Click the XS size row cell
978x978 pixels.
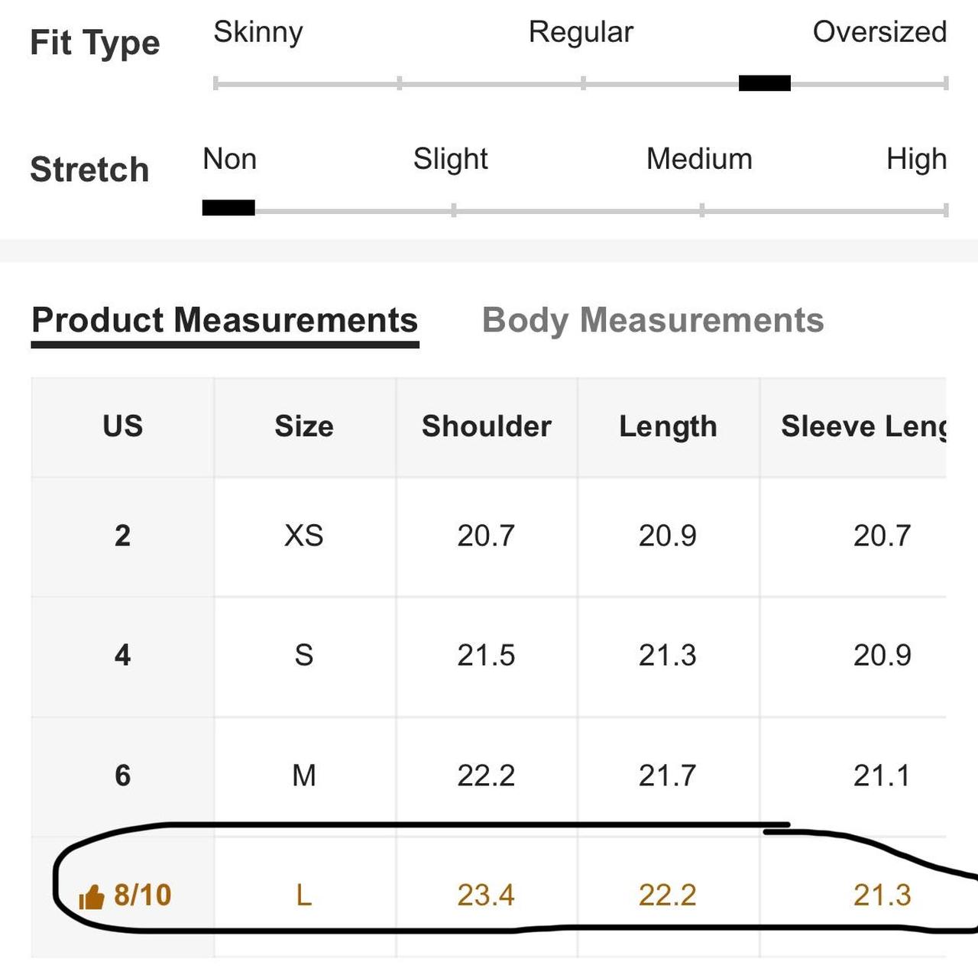(304, 536)
